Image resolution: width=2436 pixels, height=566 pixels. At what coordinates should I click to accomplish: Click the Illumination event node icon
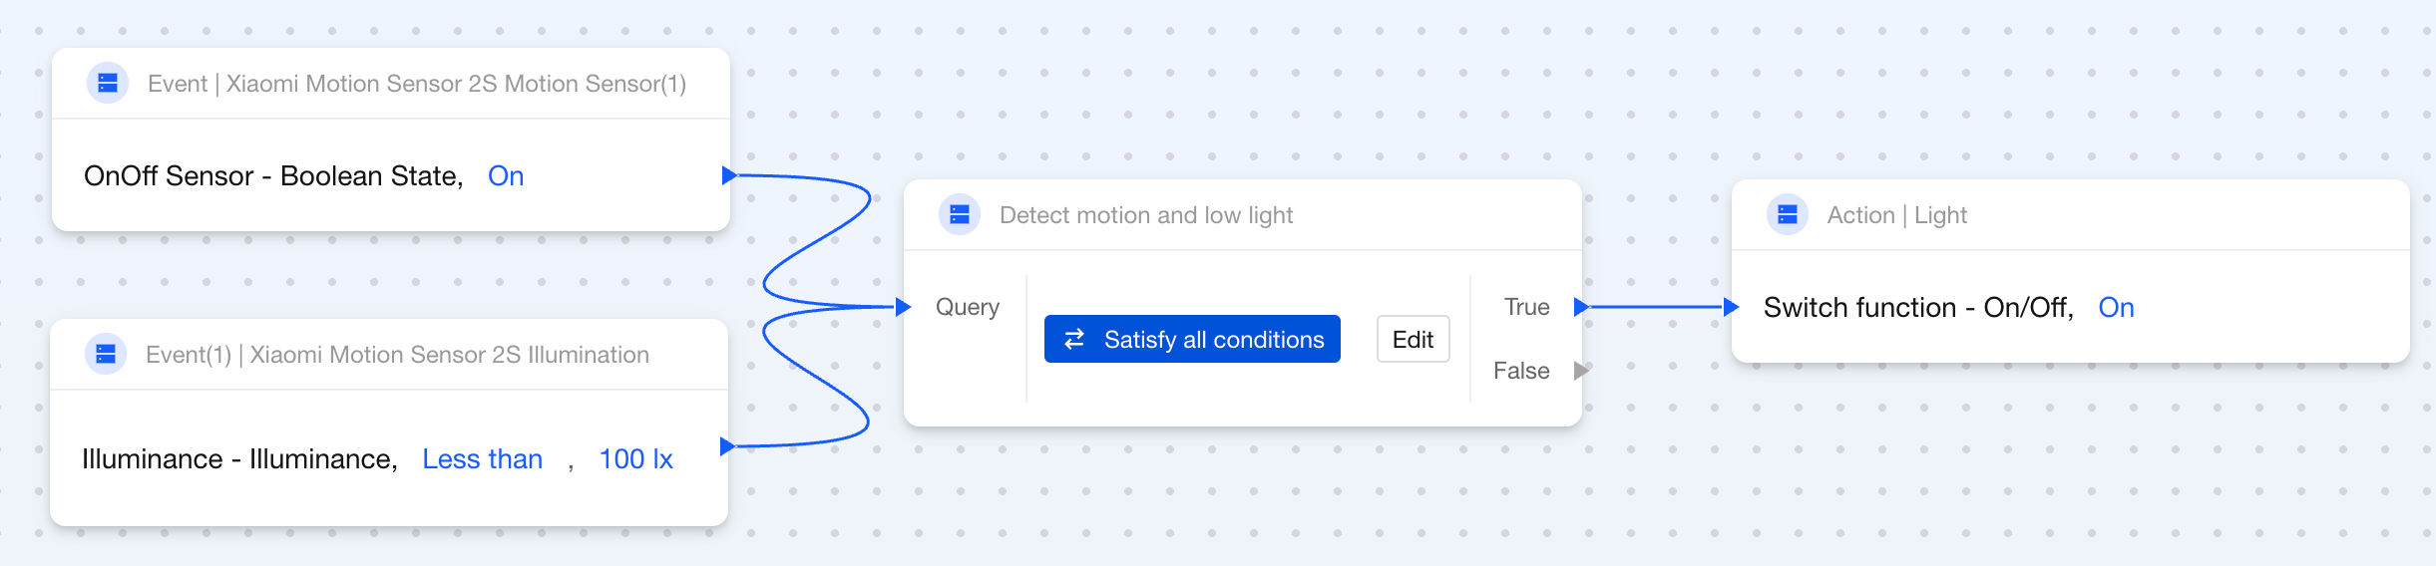tap(106, 355)
